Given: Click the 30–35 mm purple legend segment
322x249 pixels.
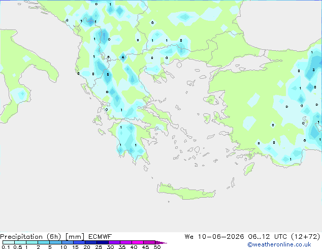Looking at the screenshot, I should pyautogui.click(x=114, y=242).
